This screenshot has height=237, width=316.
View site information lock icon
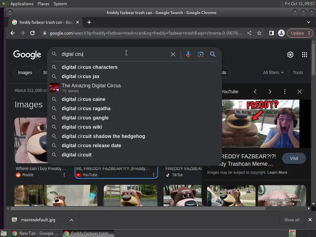click(x=45, y=33)
